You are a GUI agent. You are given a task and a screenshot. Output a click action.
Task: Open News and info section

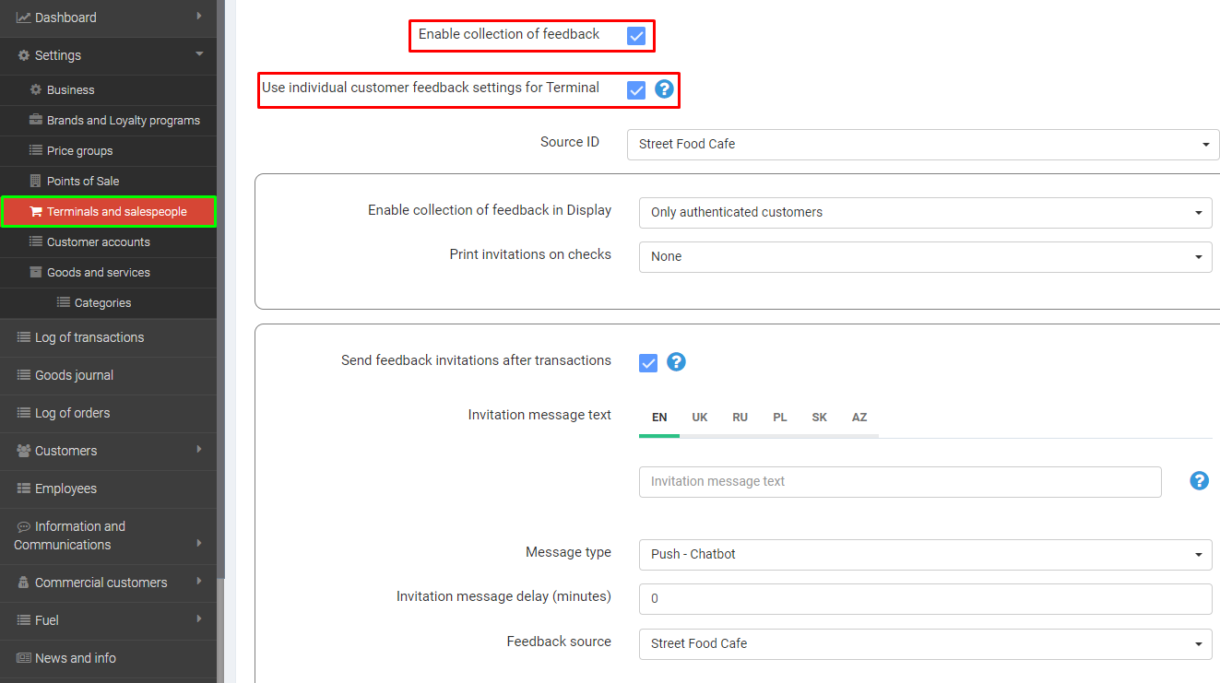[75, 658]
